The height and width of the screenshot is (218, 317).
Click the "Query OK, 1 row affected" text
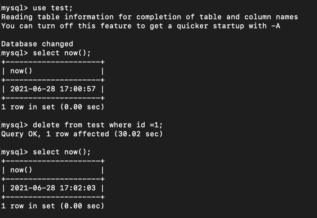pos(55,134)
